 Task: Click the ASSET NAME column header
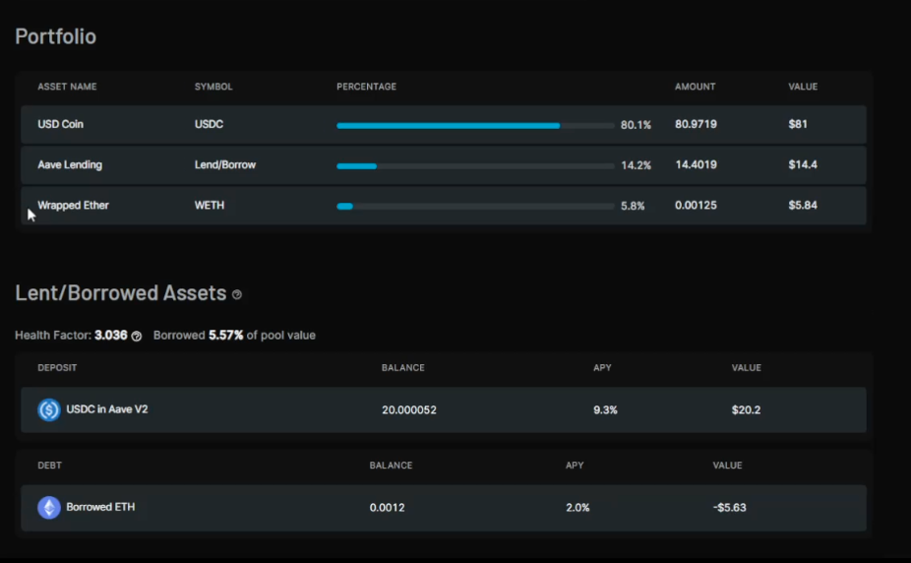click(68, 87)
